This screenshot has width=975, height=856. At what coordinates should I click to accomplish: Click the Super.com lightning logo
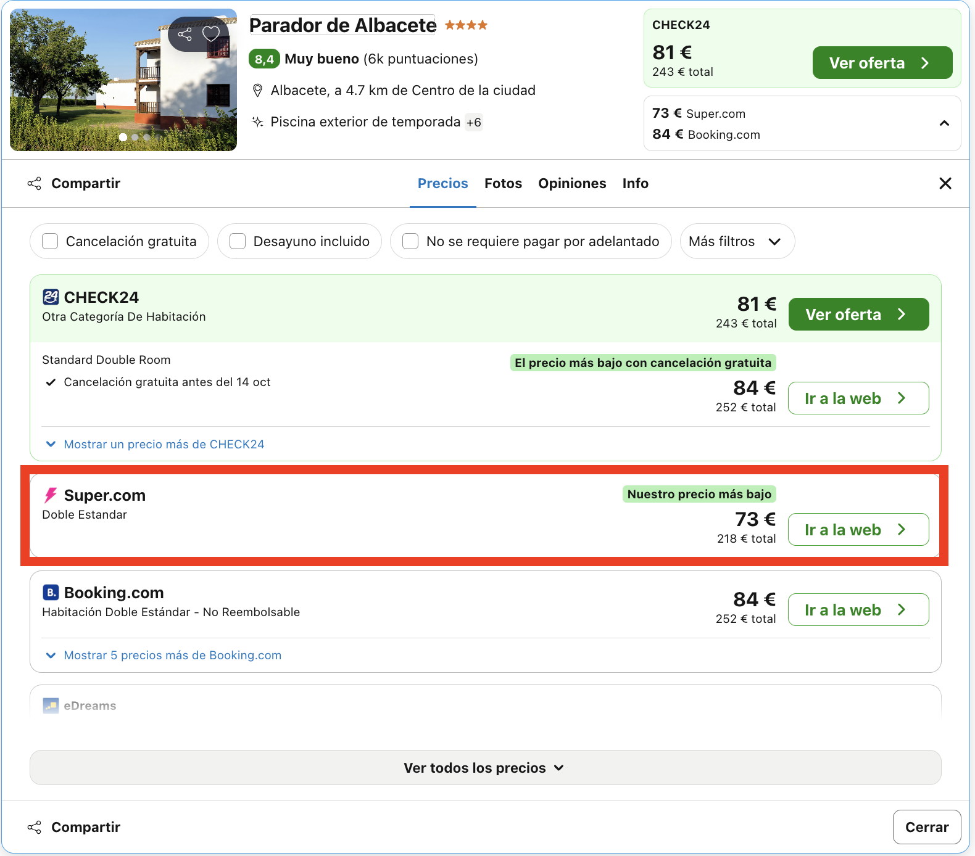click(51, 495)
